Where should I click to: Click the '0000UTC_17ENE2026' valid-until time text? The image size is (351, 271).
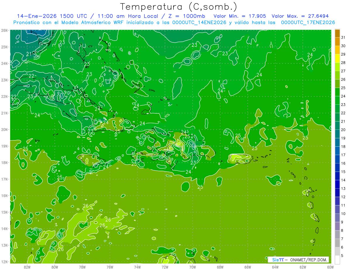click(308, 22)
